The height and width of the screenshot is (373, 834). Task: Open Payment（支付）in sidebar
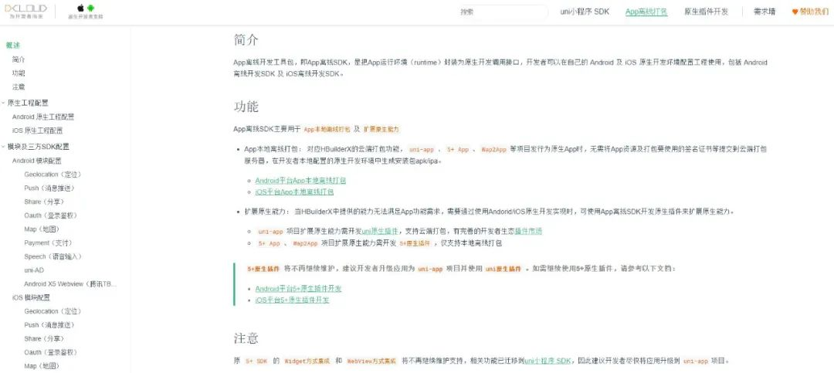pos(48,243)
